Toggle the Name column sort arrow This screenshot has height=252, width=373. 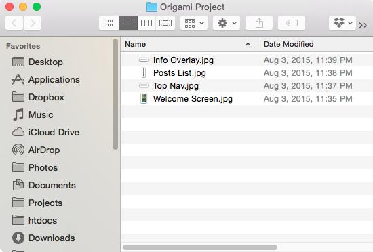point(248,44)
